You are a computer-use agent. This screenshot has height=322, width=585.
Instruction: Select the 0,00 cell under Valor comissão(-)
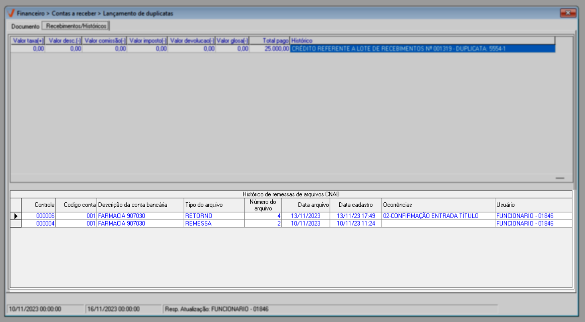[105, 49]
